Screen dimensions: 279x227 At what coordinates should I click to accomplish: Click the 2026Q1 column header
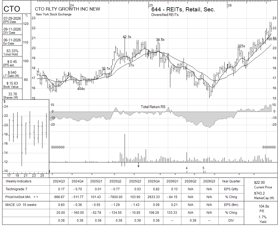[x=172, y=181]
